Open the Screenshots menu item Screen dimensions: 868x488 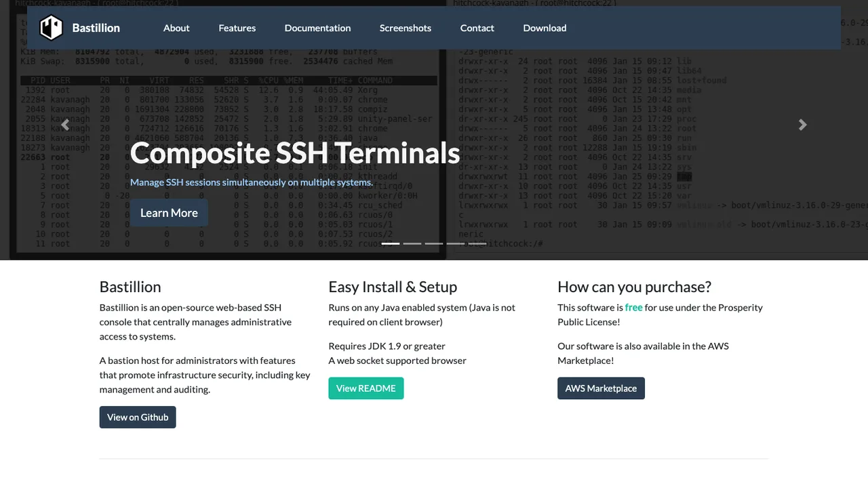point(406,28)
